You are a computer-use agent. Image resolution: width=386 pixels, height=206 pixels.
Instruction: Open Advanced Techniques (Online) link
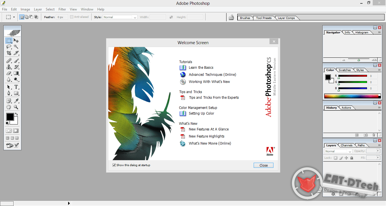212,75
